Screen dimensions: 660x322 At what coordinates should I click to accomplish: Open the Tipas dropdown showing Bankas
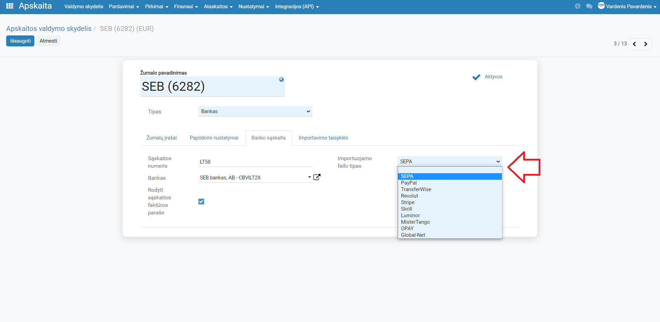[255, 111]
